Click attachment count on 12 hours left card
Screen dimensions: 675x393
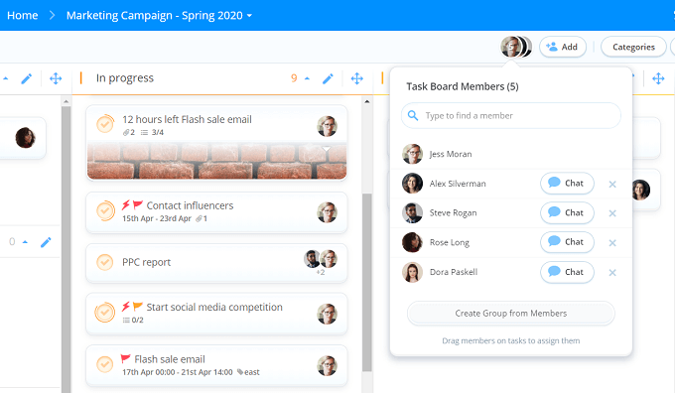129,132
